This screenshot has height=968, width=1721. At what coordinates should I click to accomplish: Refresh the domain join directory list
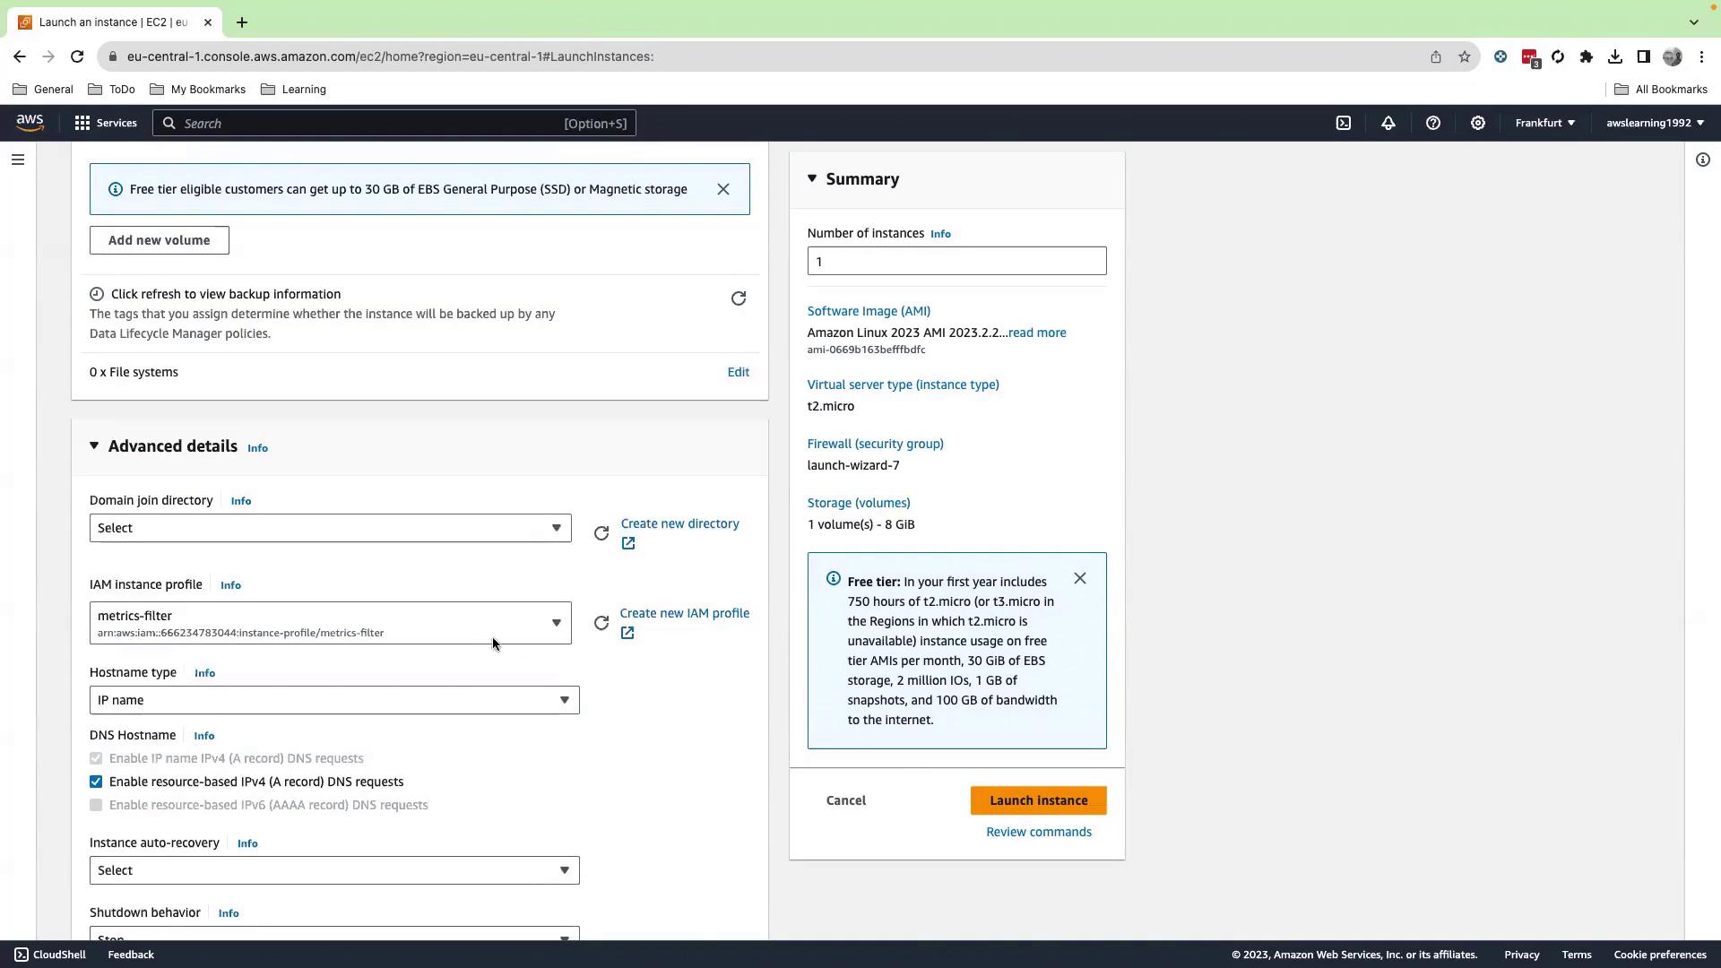click(601, 533)
